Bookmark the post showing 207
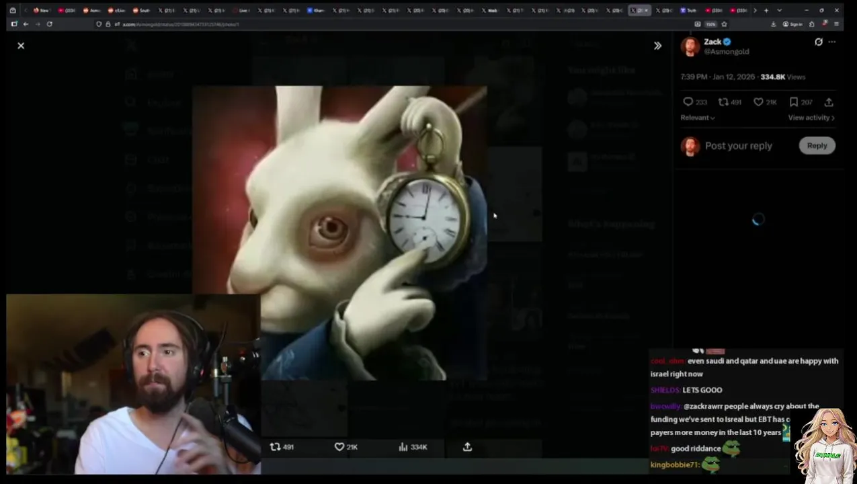 800,102
